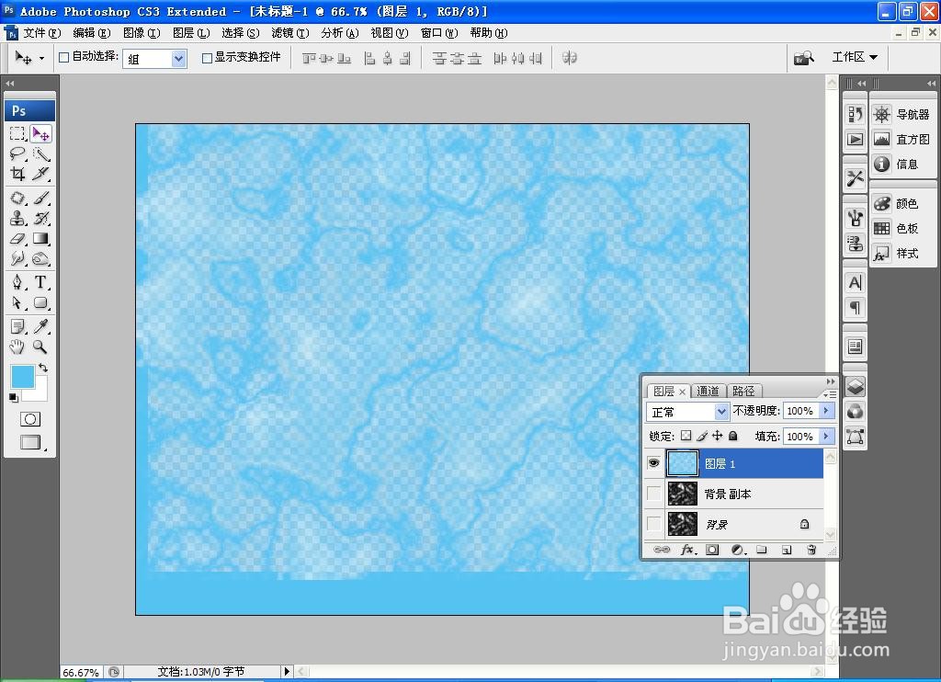The width and height of the screenshot is (941, 682).
Task: Open the auto-select 组 dropdown
Action: click(178, 58)
